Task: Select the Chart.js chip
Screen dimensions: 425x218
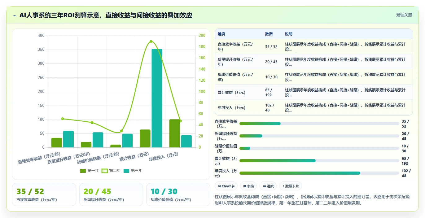Action: coord(226,186)
